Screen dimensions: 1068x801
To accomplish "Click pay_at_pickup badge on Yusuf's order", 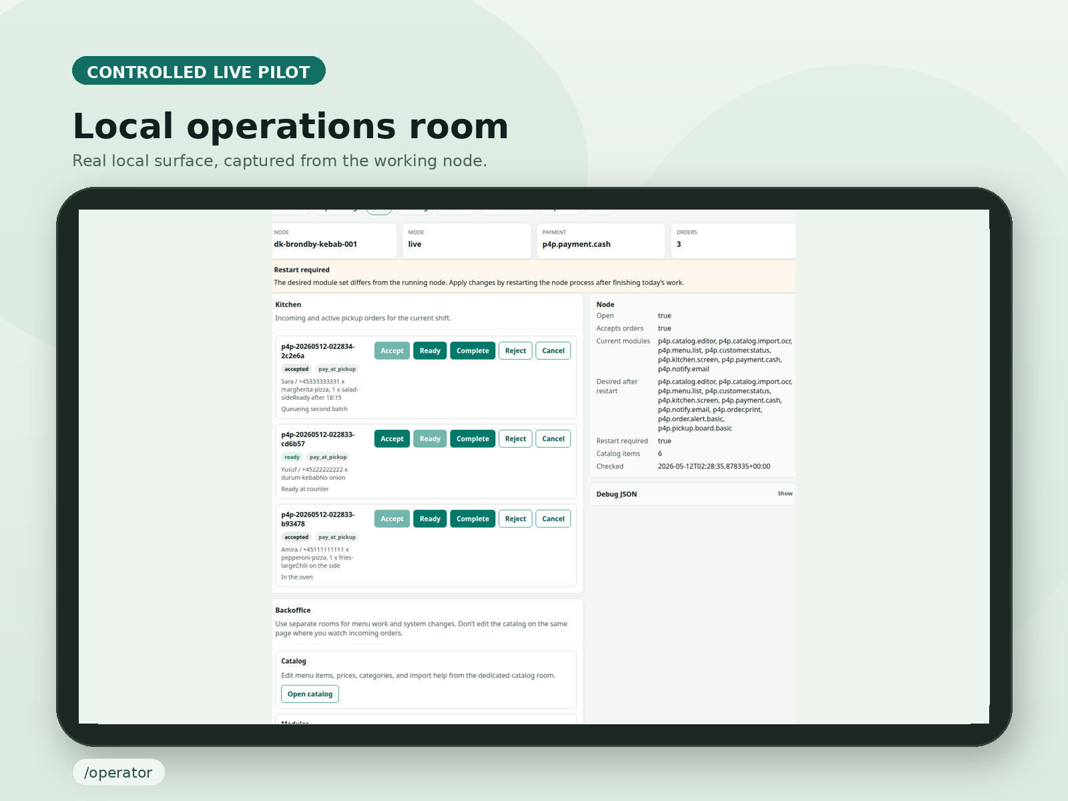I will pyautogui.click(x=328, y=457).
